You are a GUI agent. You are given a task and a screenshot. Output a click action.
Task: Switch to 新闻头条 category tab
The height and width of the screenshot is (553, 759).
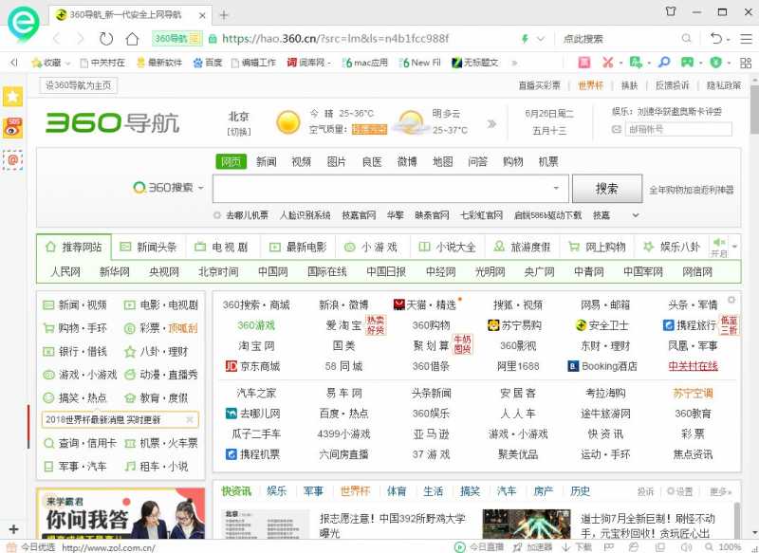(149, 248)
